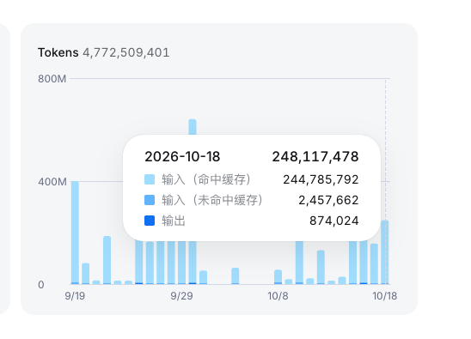The image size is (471, 339).
Task: Click tooltip date 2026-10-18
Action: click(182, 156)
